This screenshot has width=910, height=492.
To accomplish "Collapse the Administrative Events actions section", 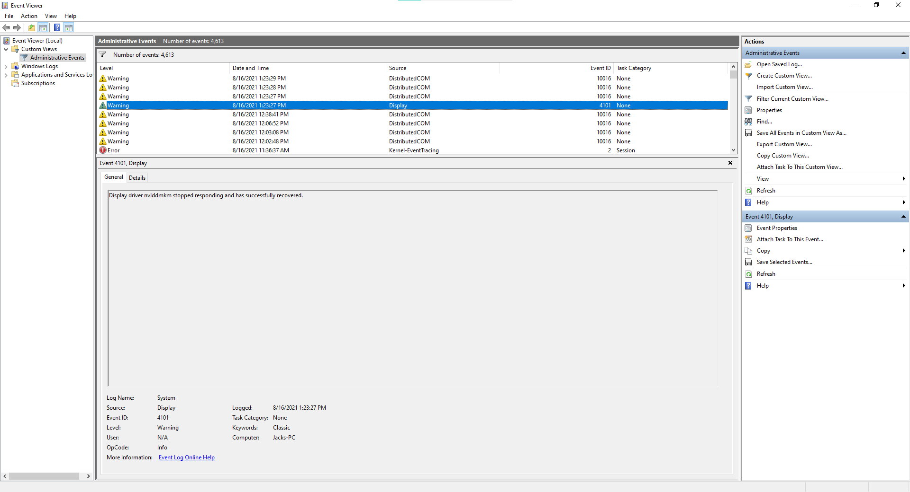I will coord(903,53).
